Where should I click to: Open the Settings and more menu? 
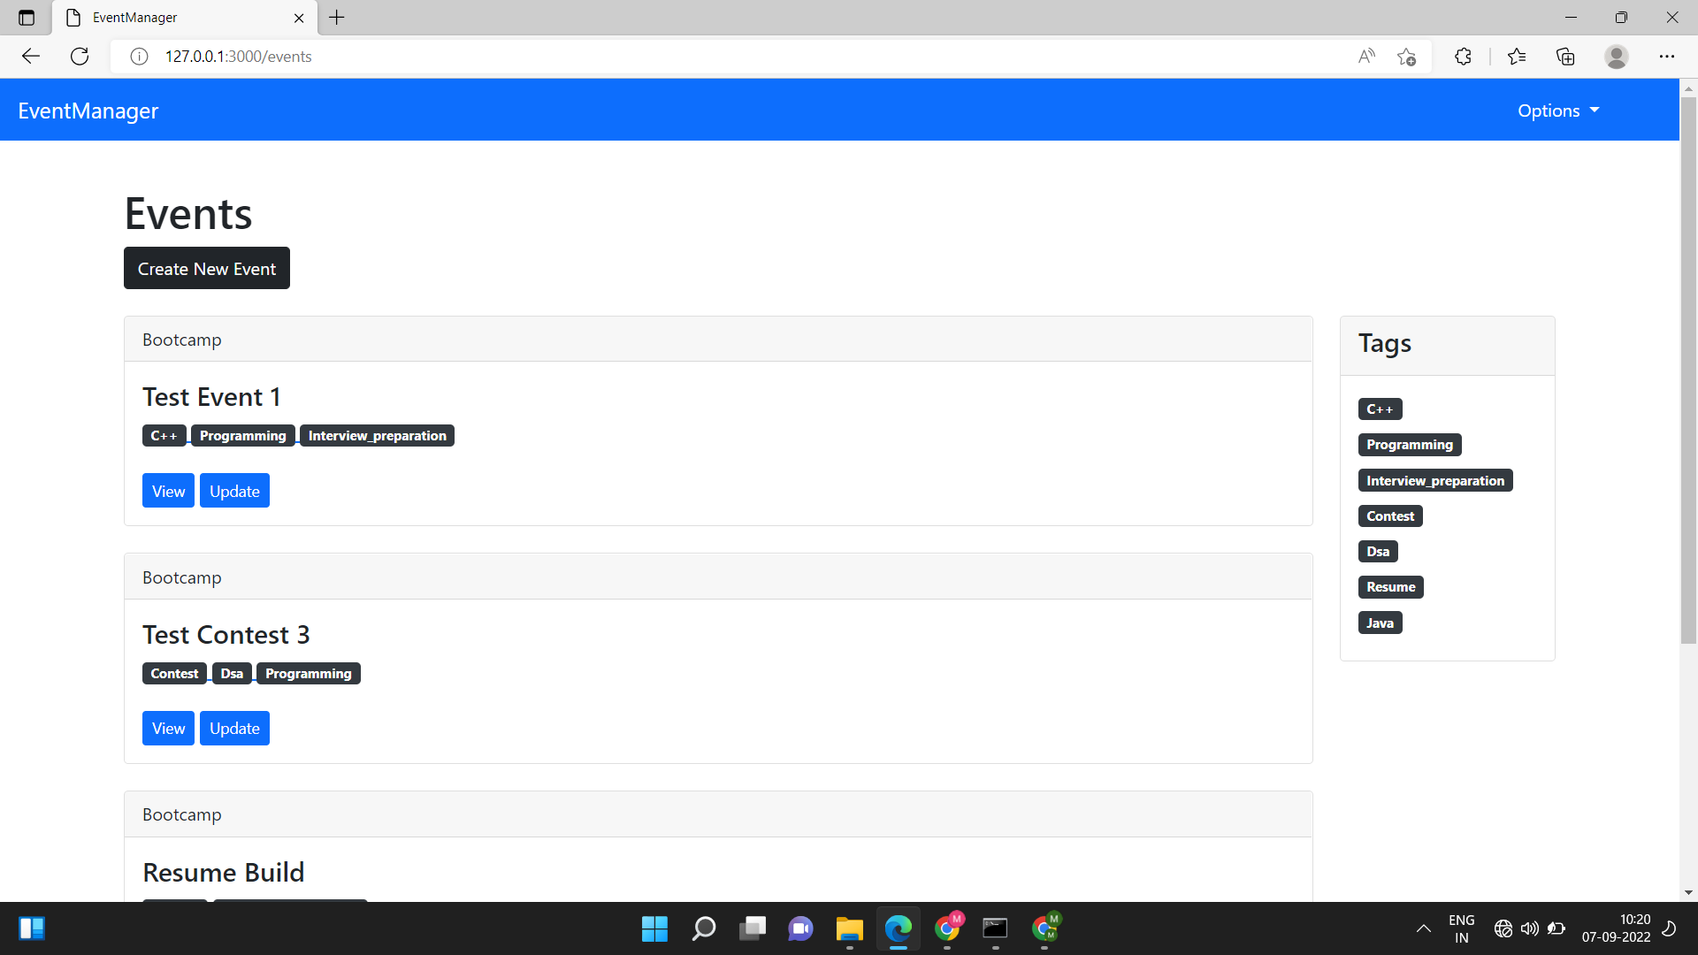point(1668,56)
